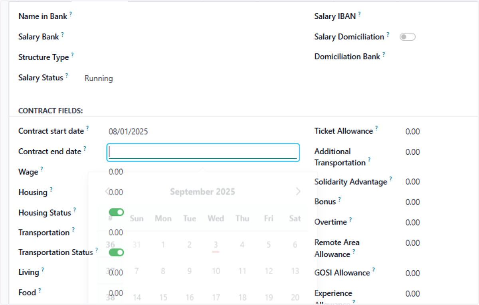Click the help icon beside Housing Status
The width and height of the screenshot is (479, 305).
point(74,210)
